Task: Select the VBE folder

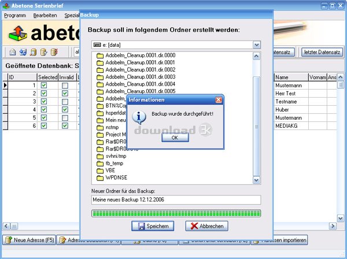Action: coord(106,171)
